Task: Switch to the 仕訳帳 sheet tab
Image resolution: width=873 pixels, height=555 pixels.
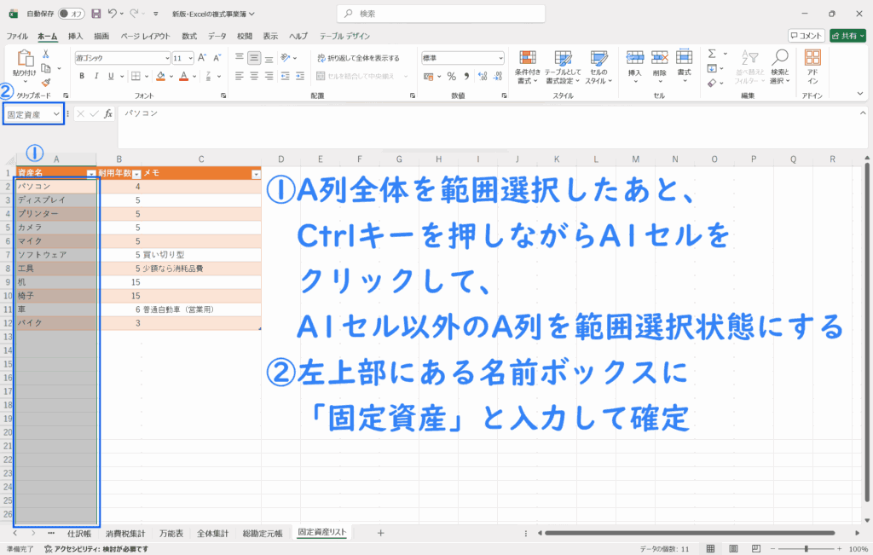Action: click(x=79, y=533)
